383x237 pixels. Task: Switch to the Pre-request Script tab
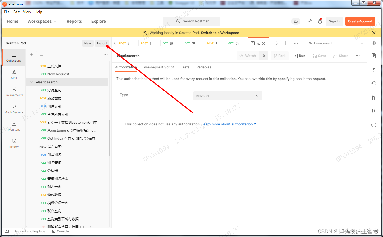pos(159,67)
